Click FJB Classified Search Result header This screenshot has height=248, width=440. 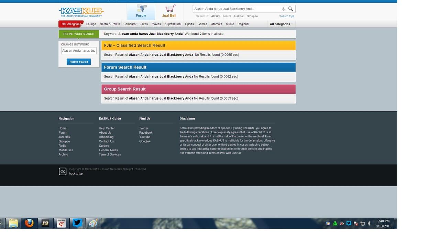click(x=198, y=45)
